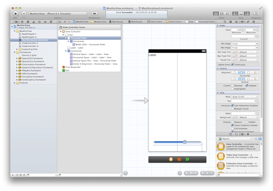This screenshot has width=273, height=191.
Task: Click the View Controller dock icon
Action: (171, 159)
